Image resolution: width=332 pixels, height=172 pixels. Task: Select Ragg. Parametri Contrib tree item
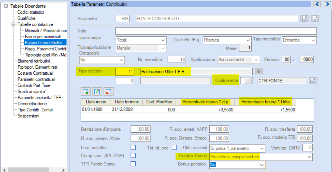[x=46, y=49]
